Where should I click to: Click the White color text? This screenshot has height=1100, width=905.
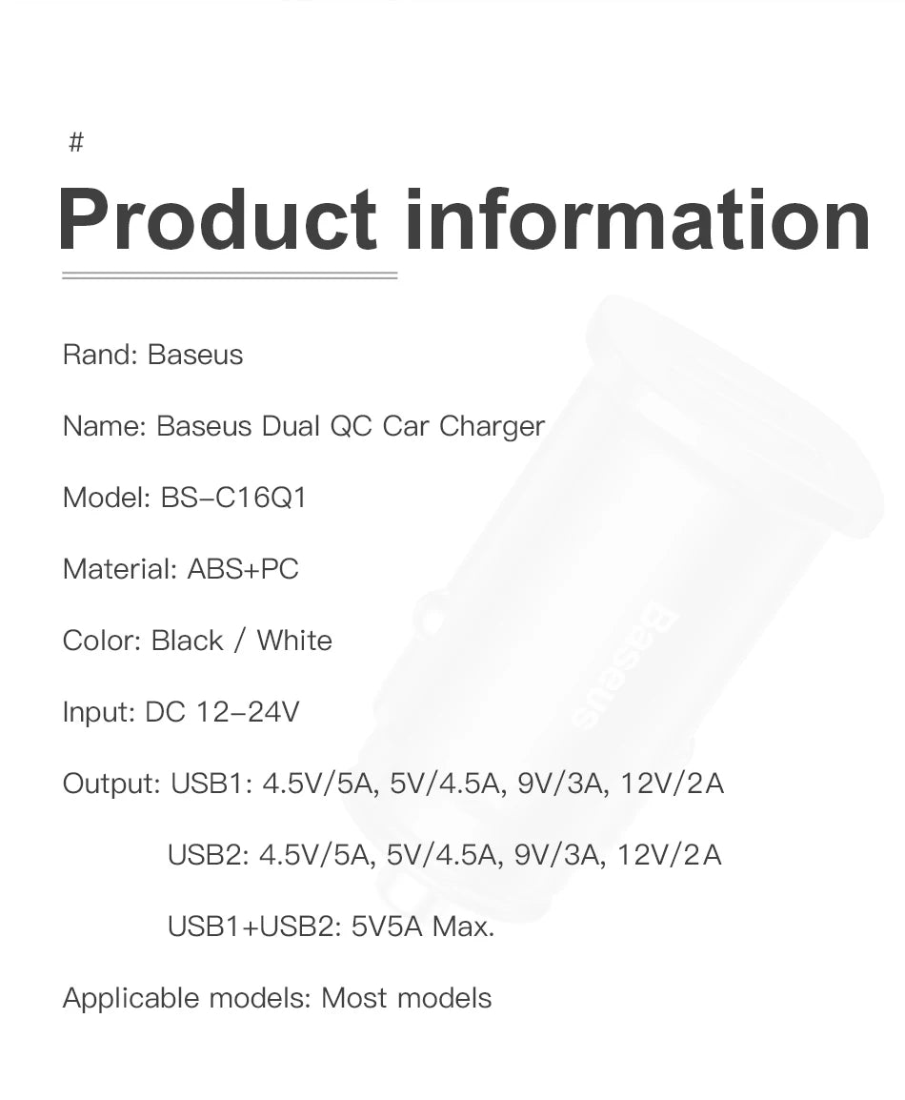[x=294, y=641]
